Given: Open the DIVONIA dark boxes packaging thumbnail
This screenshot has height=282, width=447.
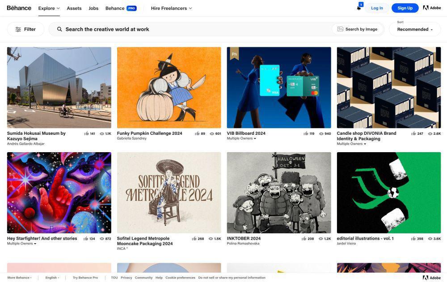Looking at the screenshot, I should tap(389, 87).
